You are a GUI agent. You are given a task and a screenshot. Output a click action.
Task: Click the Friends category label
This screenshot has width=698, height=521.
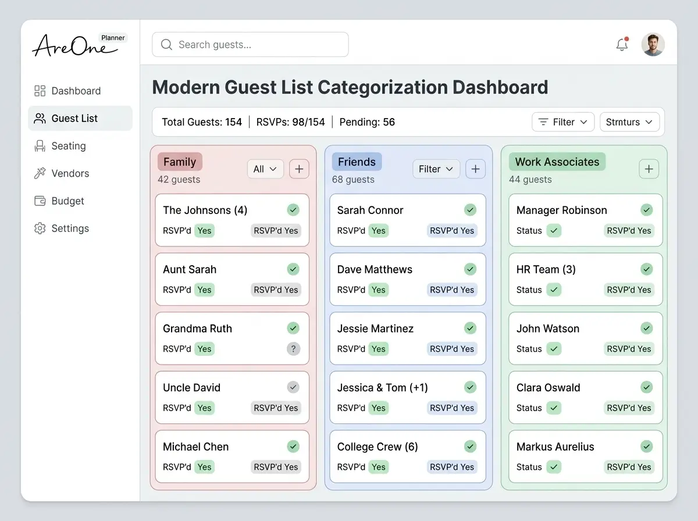[x=357, y=162]
